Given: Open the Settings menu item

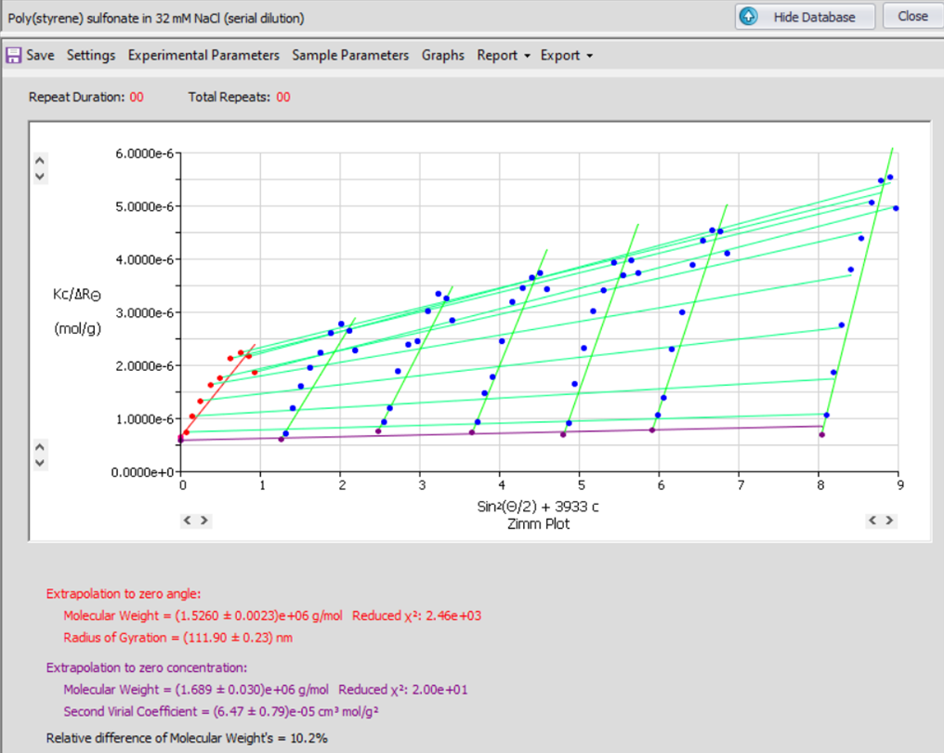Looking at the screenshot, I should pyautogui.click(x=91, y=56).
